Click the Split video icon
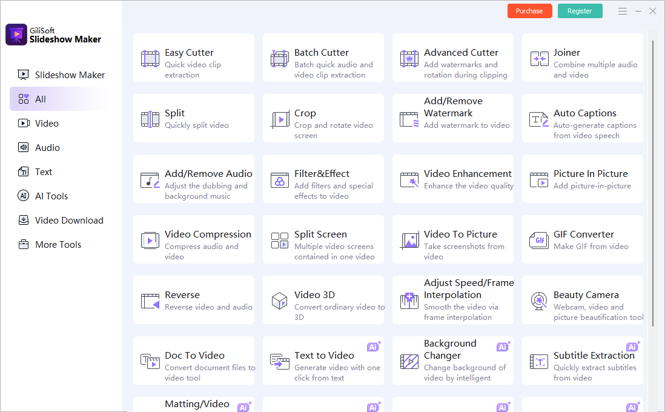665x412 pixels. point(150,119)
